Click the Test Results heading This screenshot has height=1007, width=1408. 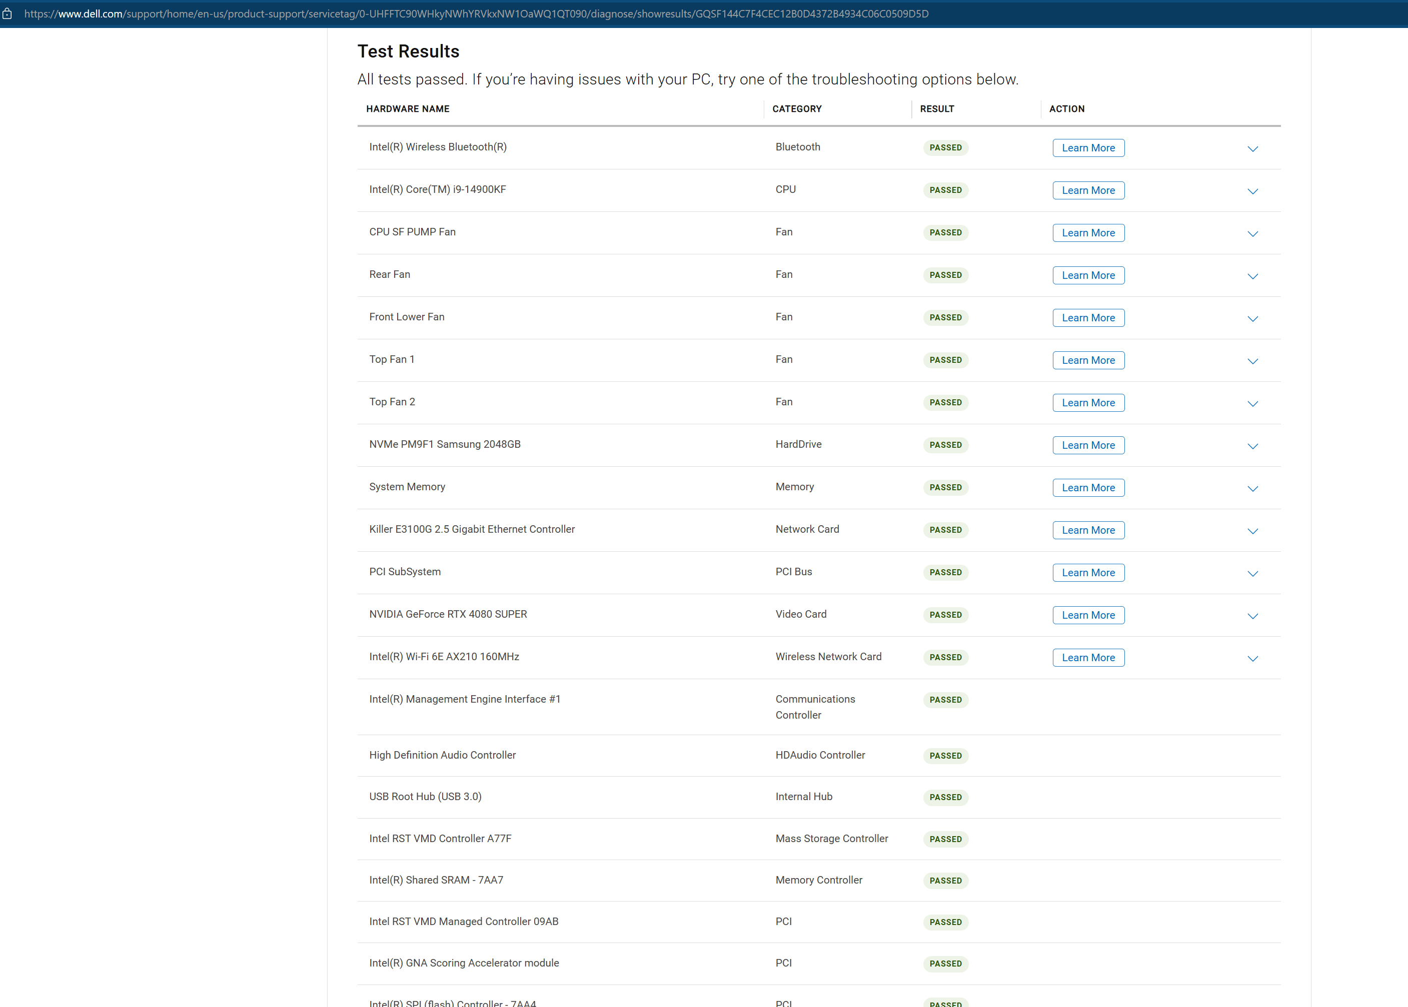coord(408,51)
